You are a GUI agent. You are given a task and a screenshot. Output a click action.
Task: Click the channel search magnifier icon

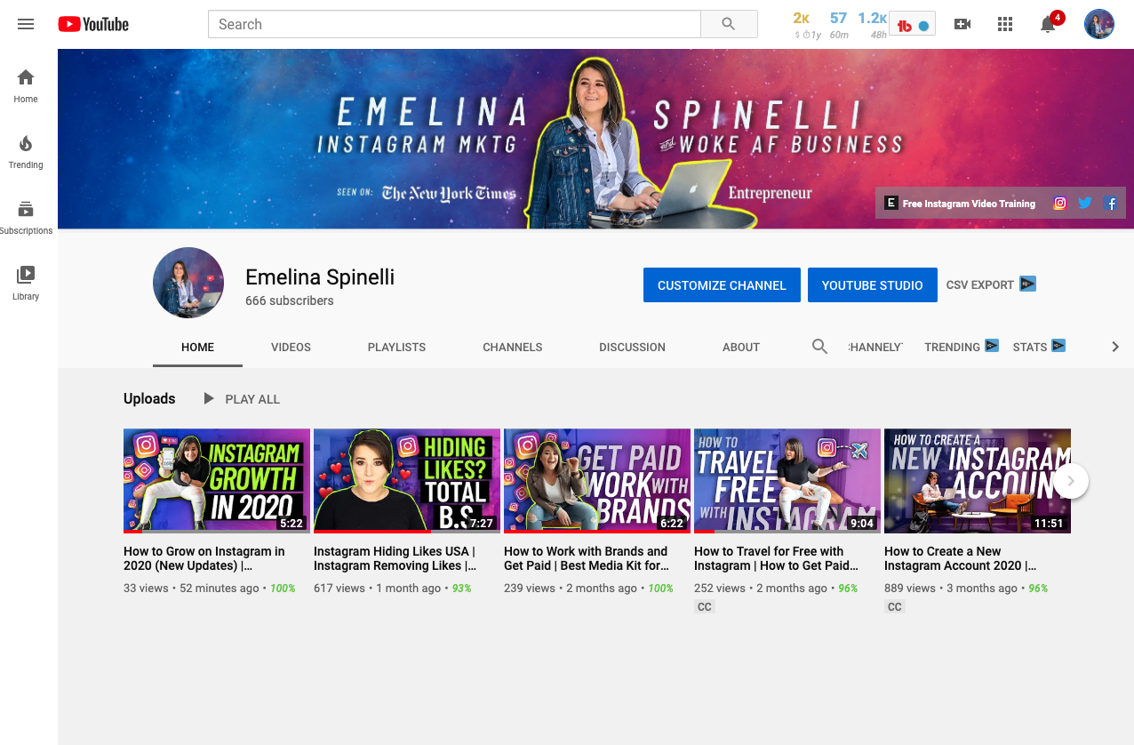pyautogui.click(x=819, y=347)
